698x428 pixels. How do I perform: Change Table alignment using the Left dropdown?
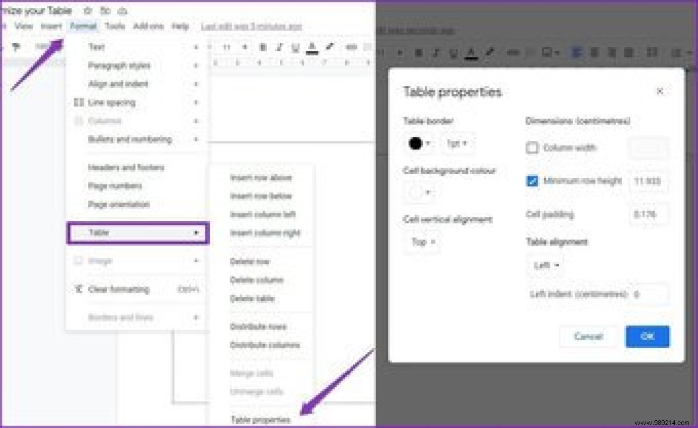coord(544,265)
